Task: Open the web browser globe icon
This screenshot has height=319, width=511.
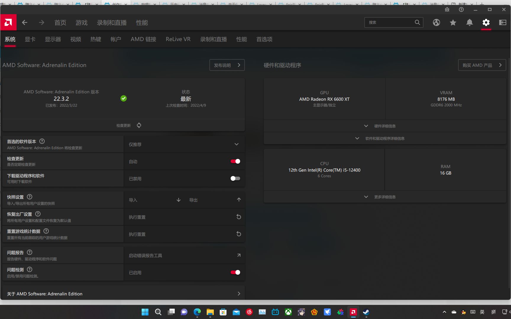Action: point(436,22)
